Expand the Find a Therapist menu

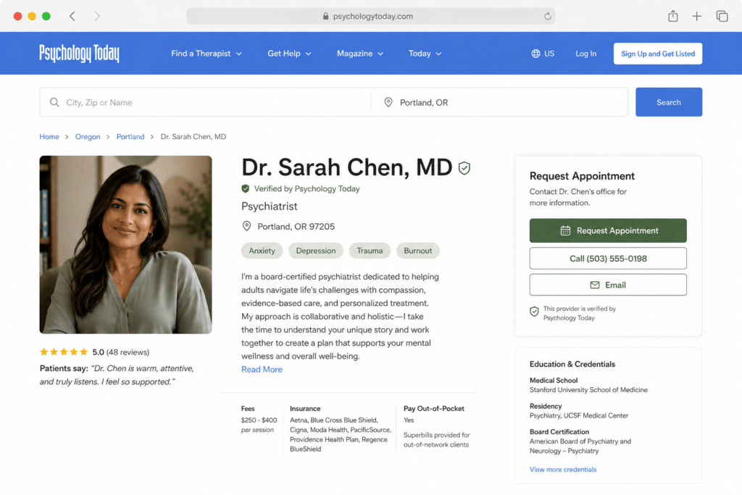[x=207, y=54]
